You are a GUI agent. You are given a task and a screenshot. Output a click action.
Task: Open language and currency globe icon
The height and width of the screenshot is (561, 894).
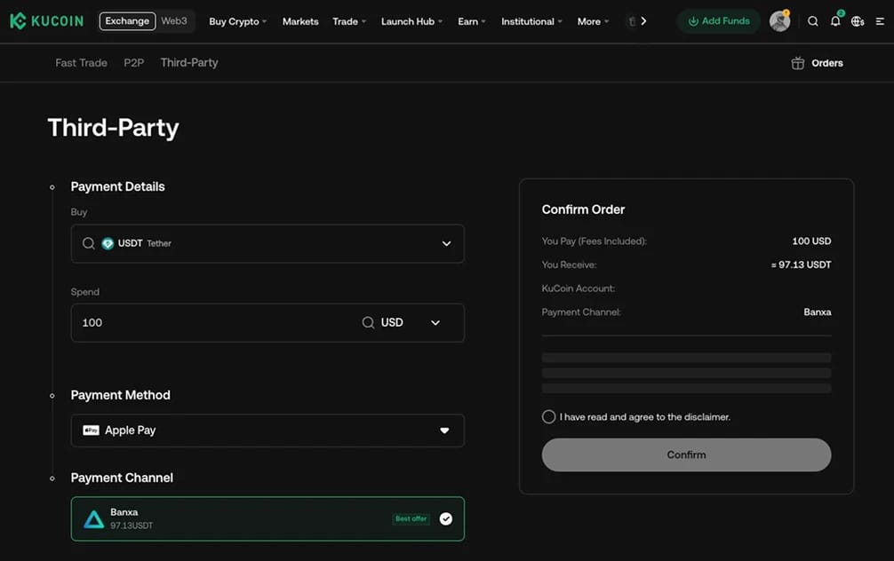[x=858, y=21]
